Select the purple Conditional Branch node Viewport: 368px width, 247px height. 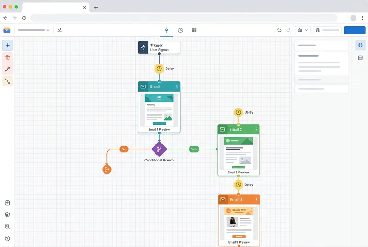pos(159,149)
